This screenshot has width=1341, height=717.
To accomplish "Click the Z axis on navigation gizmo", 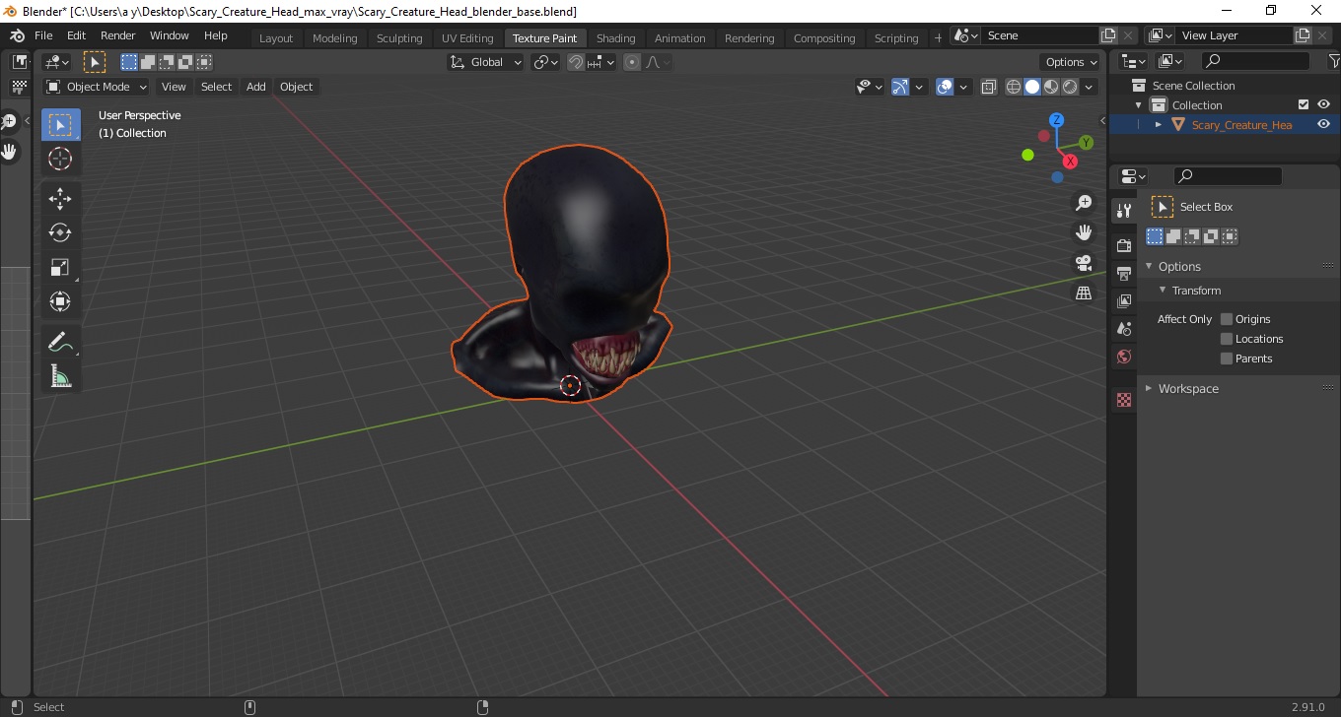I will coord(1056,120).
